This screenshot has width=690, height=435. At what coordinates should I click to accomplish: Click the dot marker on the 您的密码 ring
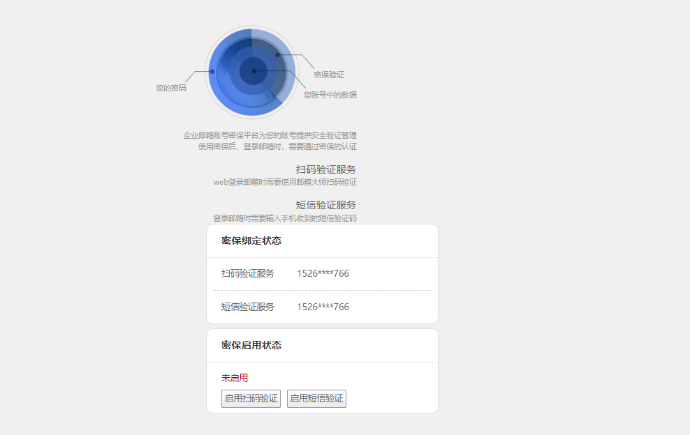[x=212, y=71]
